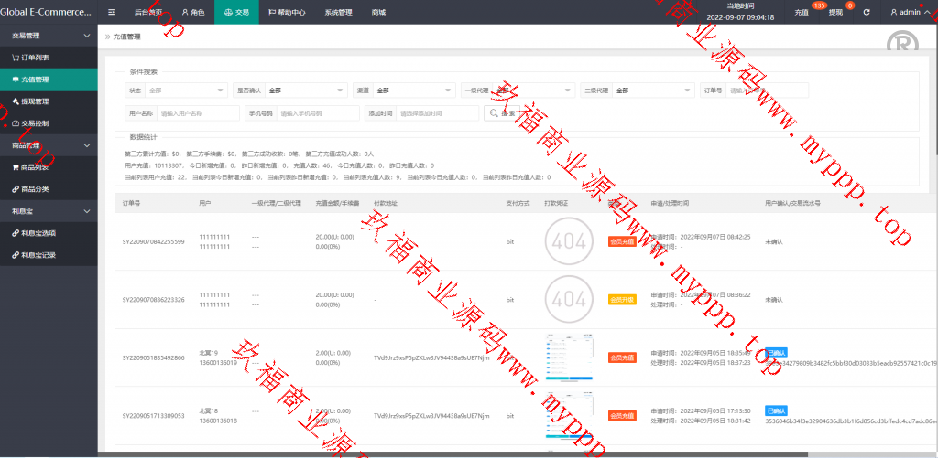
Task: Click the hamburger sidebar collapse icon
Action: click(112, 13)
